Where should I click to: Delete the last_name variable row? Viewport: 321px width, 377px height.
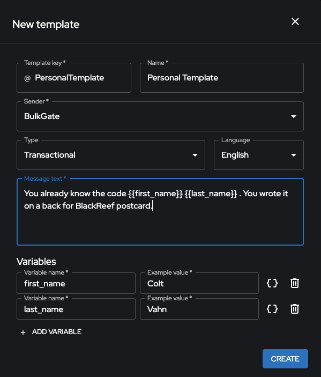pos(295,309)
